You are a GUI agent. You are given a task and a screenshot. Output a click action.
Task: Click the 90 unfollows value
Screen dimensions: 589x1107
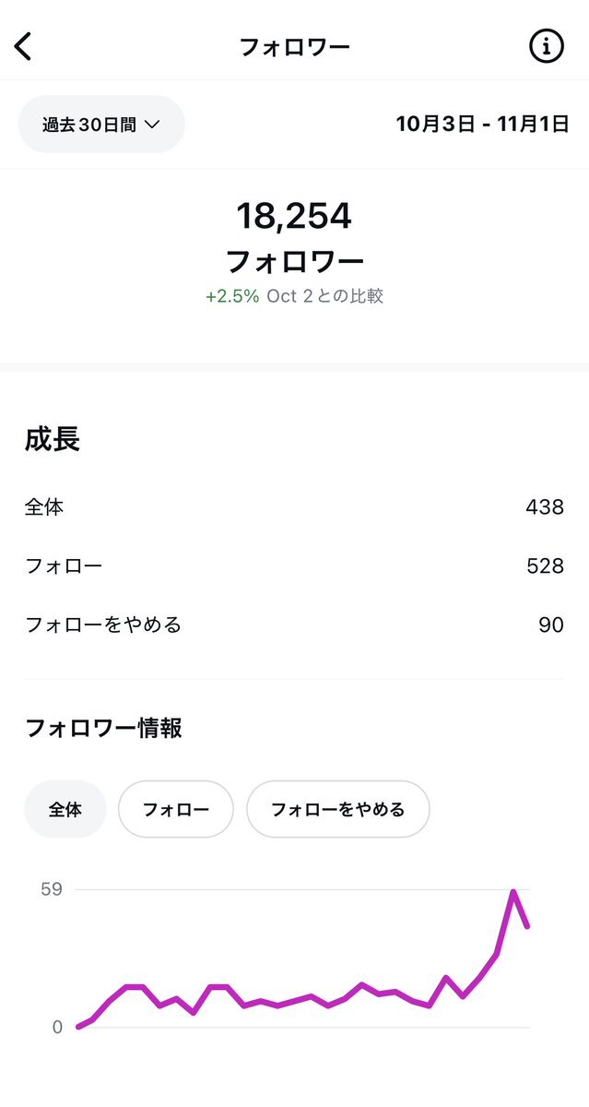pyautogui.click(x=550, y=625)
